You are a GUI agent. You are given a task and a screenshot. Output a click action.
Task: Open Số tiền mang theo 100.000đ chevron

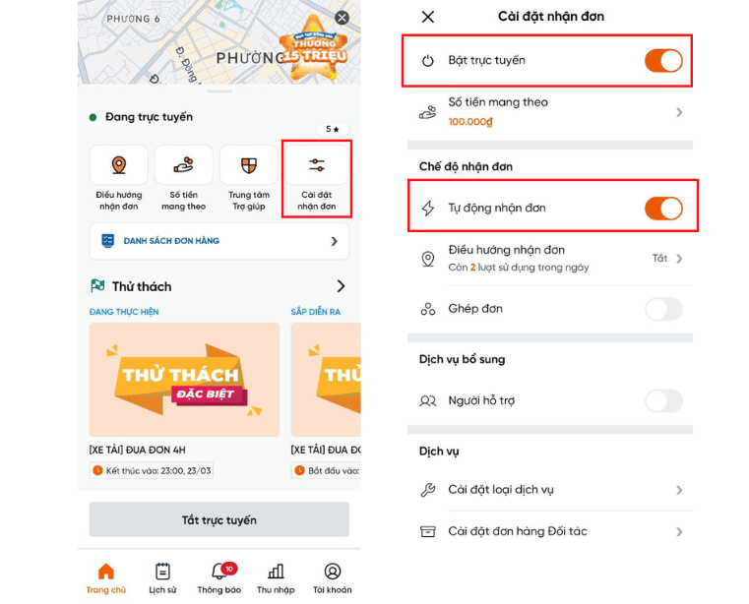click(679, 112)
